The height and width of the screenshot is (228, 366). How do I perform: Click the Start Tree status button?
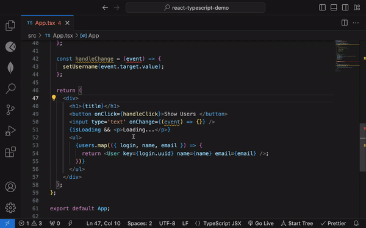tap(297, 224)
